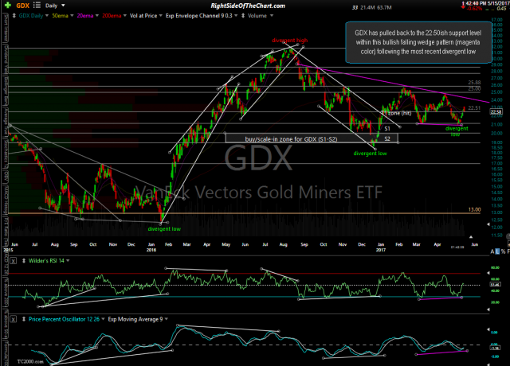Open Exp Envelope Channel 9 0.3 dropdown
This screenshot has height=366, width=510.
pos(236,16)
